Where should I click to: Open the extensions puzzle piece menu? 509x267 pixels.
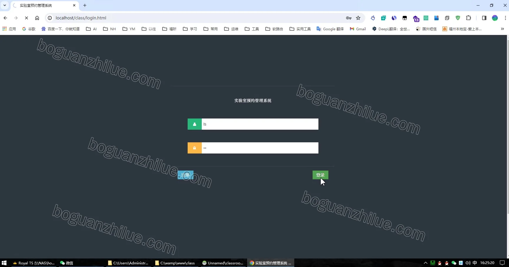469,18
